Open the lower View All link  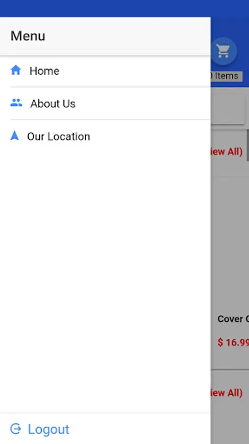(226, 393)
